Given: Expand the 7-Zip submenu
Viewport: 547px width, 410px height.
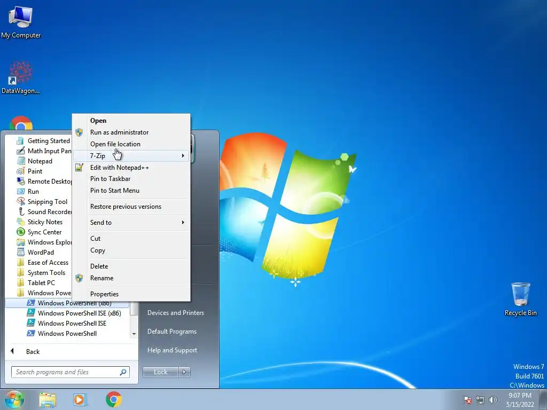Looking at the screenshot, I should [x=131, y=156].
